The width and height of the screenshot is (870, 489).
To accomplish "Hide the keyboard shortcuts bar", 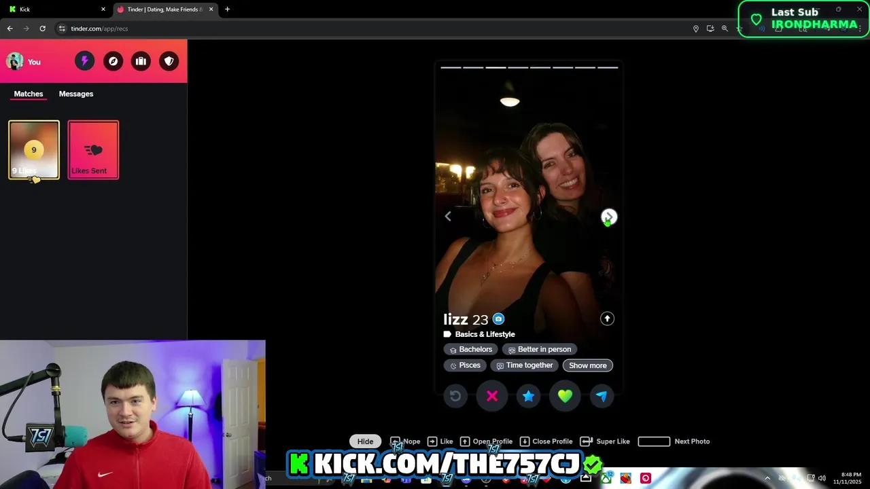I will click(366, 441).
